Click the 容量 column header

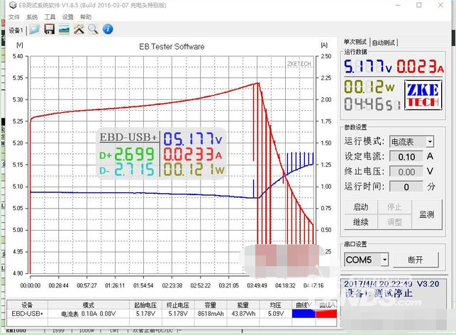click(211, 304)
